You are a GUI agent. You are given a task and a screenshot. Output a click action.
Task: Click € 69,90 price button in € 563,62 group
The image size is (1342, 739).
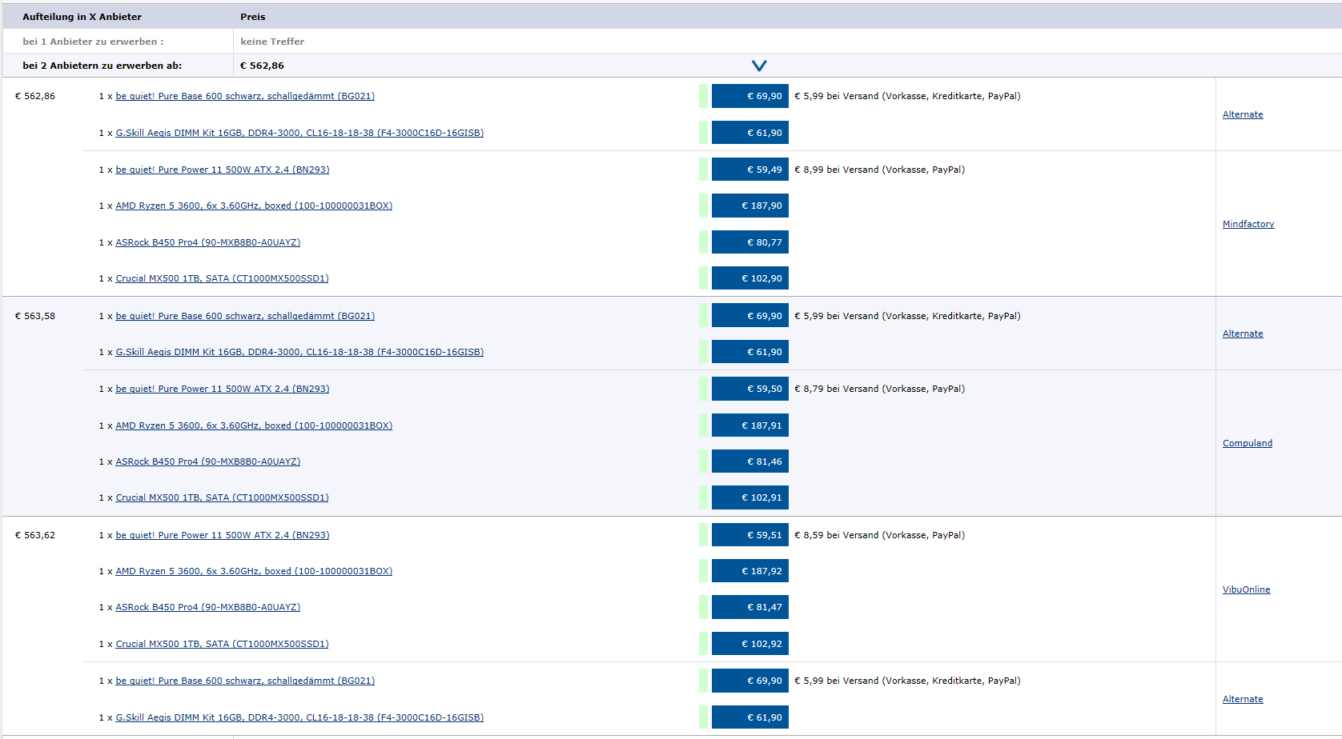750,681
